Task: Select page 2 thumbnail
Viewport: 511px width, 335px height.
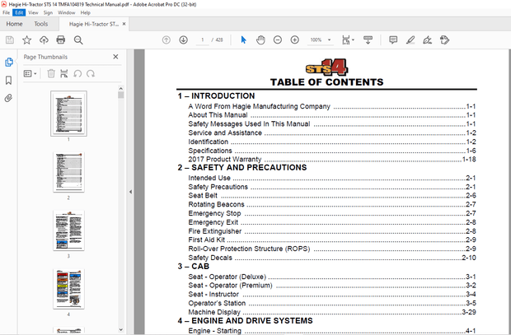Action: [68, 172]
